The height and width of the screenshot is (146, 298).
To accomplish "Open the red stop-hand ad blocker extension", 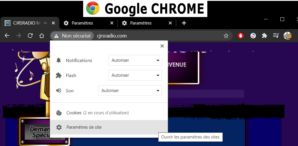I will click(241, 36).
